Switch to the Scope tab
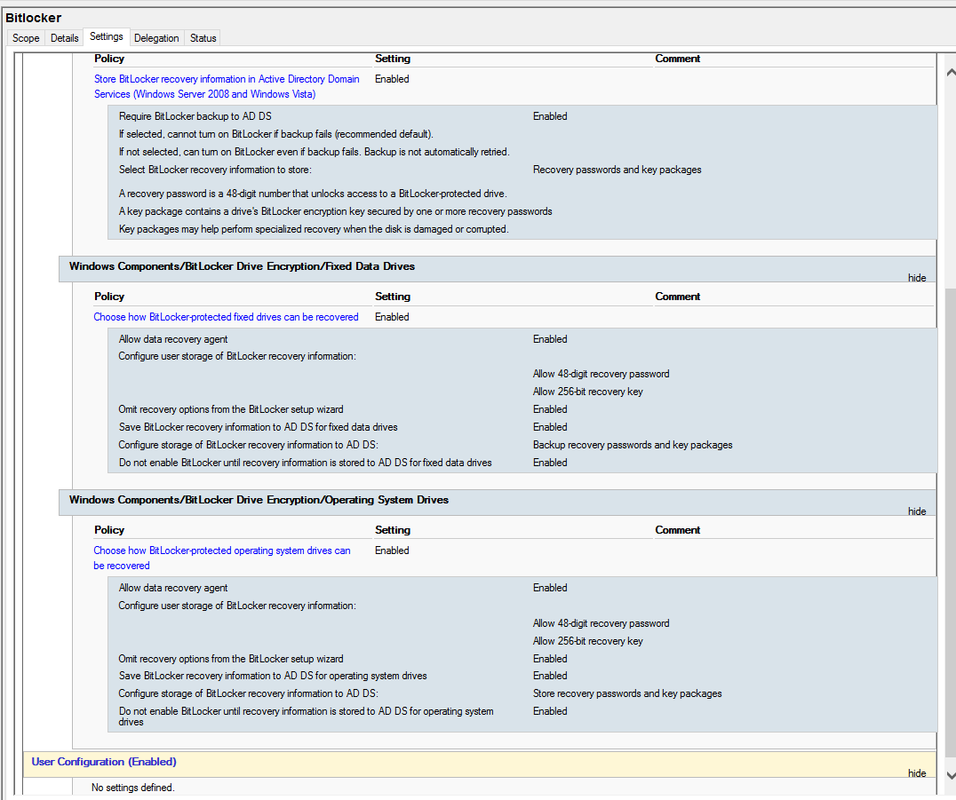The height and width of the screenshot is (800, 956). point(25,37)
